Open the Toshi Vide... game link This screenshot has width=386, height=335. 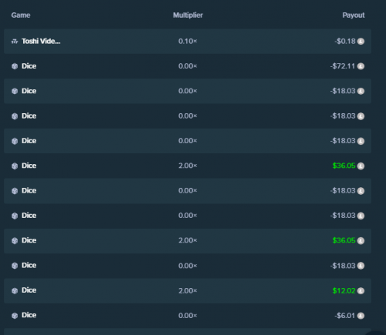point(41,41)
